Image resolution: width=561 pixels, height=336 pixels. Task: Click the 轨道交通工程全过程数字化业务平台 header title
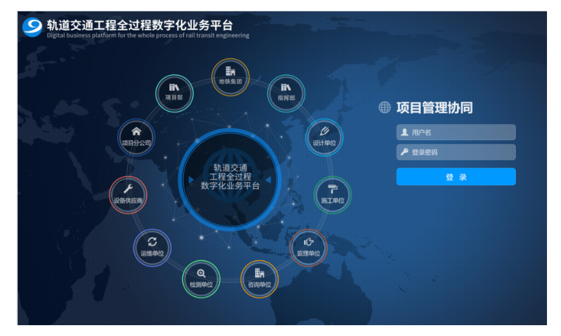(140, 25)
